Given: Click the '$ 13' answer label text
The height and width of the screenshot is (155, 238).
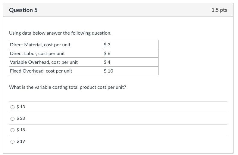Looking at the screenshot, I should pyautogui.click(x=21, y=107).
